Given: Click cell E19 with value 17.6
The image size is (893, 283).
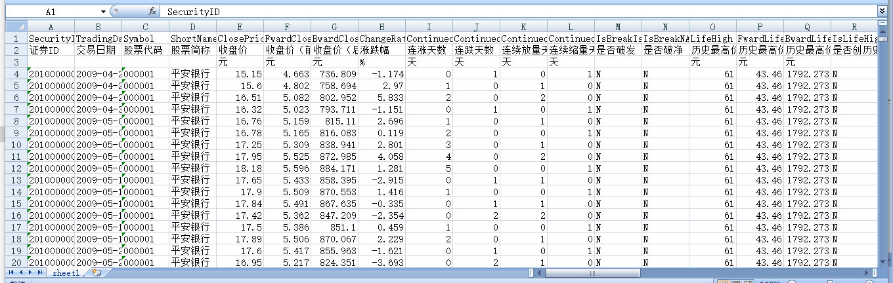Looking at the screenshot, I should (x=240, y=251).
